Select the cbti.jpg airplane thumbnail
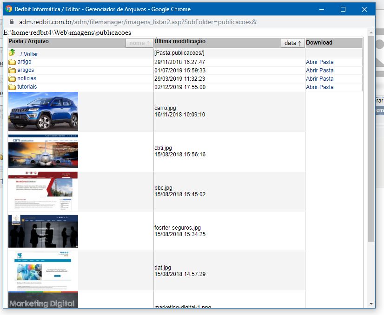384x315 pixels. (43, 151)
